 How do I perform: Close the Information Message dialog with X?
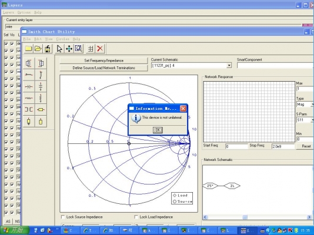[x=183, y=109]
